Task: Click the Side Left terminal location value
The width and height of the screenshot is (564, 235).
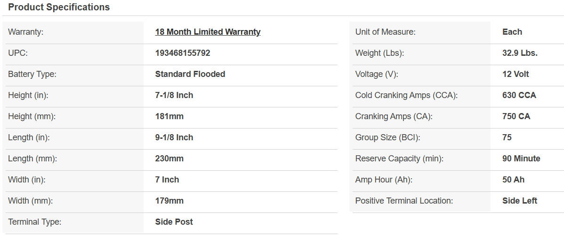Action: (520, 201)
